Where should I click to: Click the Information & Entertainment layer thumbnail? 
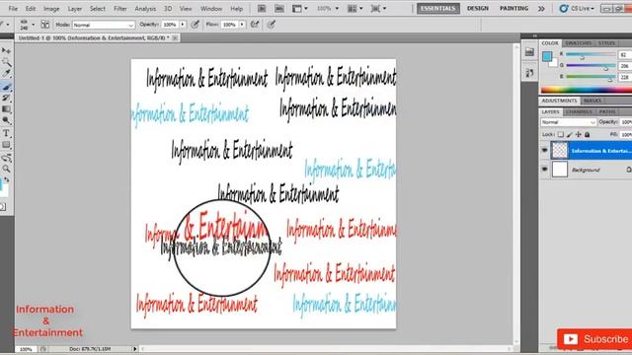(x=560, y=150)
